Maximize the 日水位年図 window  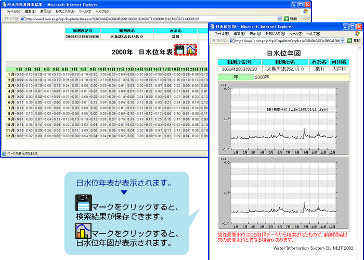(350, 26)
